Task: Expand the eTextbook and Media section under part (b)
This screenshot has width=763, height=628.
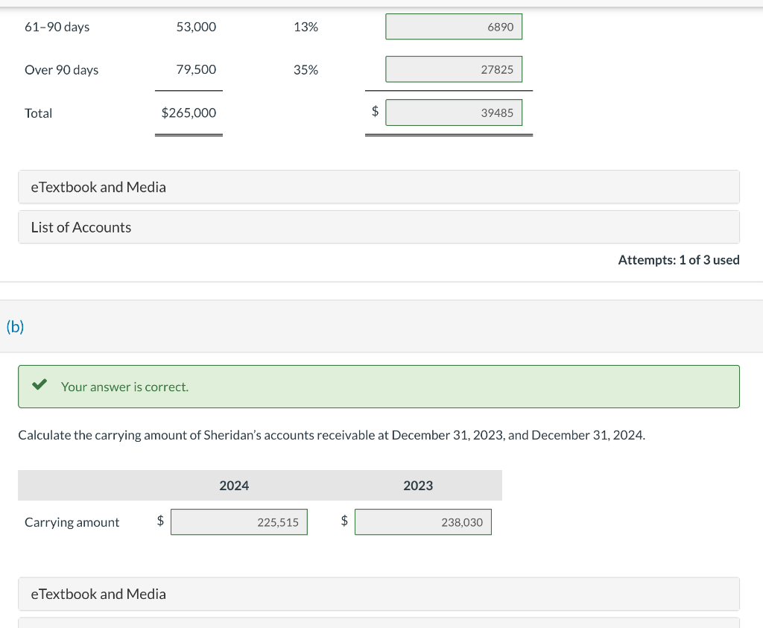Action: pyautogui.click(x=379, y=594)
